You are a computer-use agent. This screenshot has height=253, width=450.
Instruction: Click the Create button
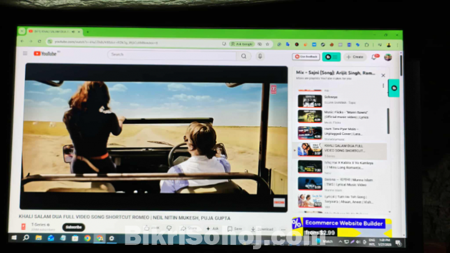click(355, 57)
